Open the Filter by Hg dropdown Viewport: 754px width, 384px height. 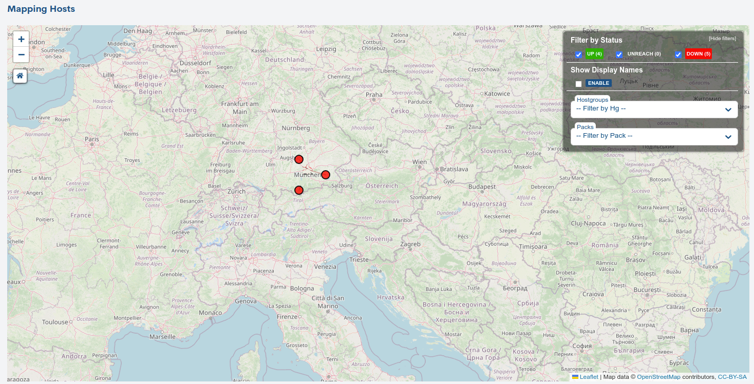[x=654, y=109]
